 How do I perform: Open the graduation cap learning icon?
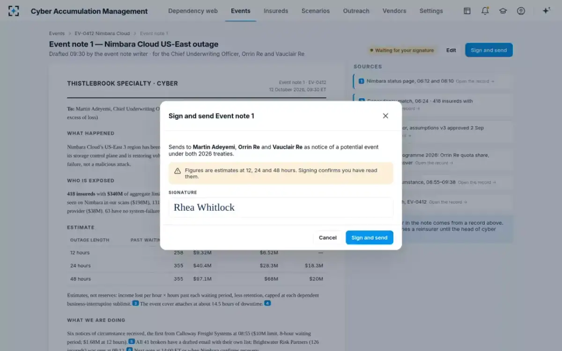(503, 11)
